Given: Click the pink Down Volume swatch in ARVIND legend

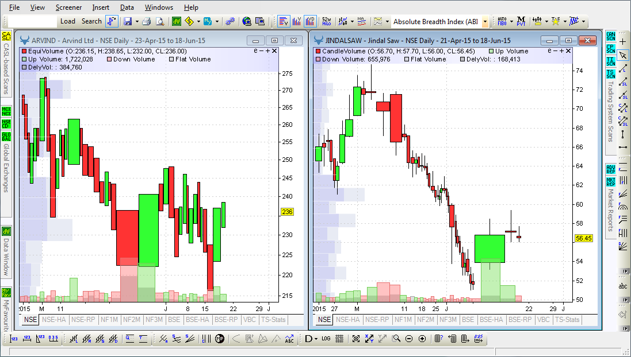Looking at the screenshot, I should [x=109, y=60].
